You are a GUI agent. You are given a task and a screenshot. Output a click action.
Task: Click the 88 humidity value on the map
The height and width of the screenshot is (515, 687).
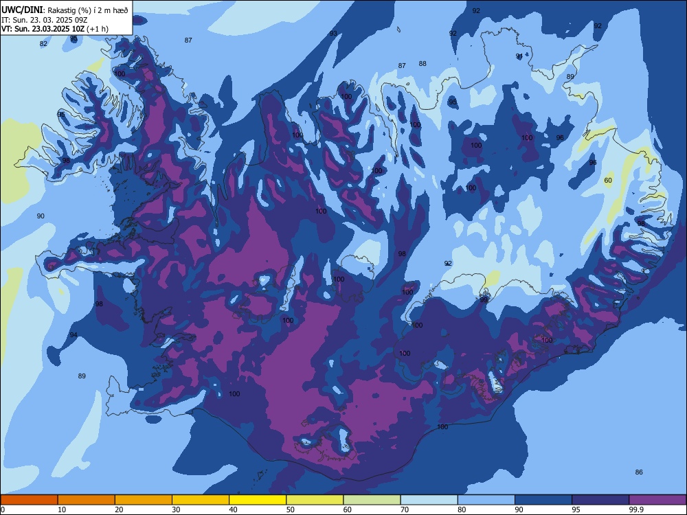423,63
